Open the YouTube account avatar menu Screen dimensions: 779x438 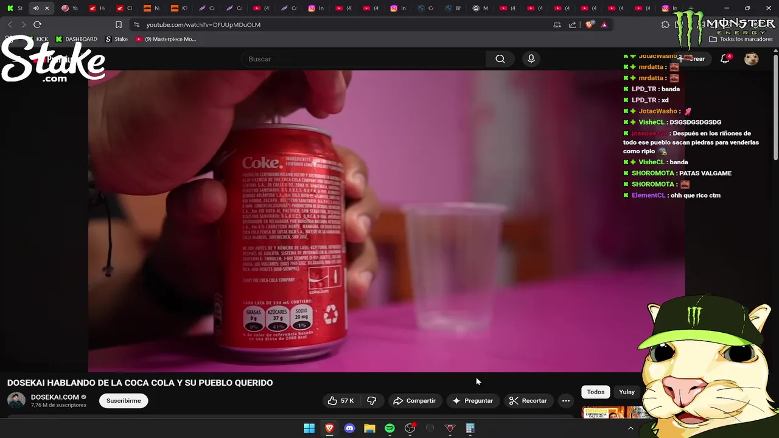coord(752,59)
